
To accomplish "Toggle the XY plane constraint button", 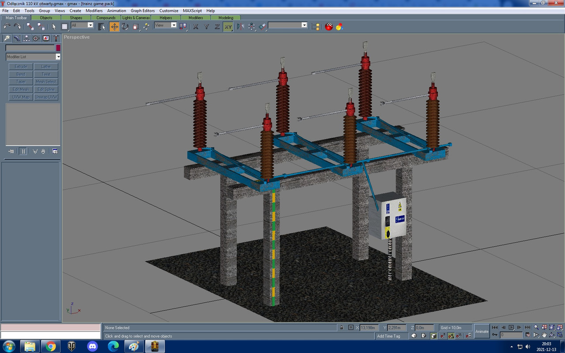I will 228,26.
